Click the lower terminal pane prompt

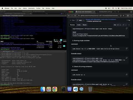click(x=6, y=85)
